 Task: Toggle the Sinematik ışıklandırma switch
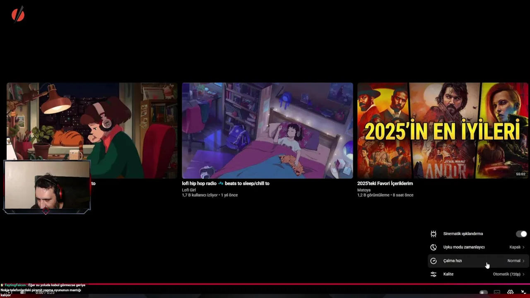pyautogui.click(x=521, y=234)
